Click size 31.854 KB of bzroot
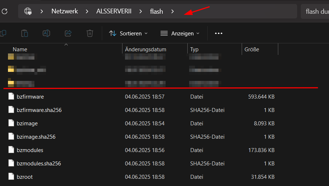Image resolution: width=329 pixels, height=186 pixels. coord(263,177)
